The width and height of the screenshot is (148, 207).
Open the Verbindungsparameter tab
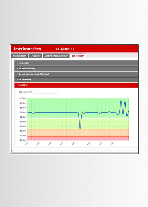(x=56, y=56)
